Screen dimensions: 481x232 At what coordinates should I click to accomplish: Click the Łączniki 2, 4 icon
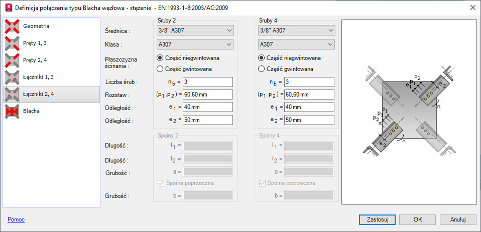point(13,94)
